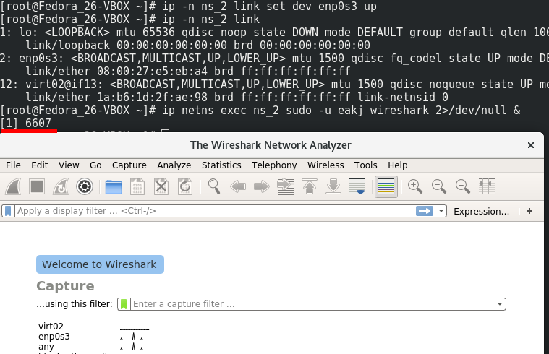Reload this capture file icon
Viewport: 549px width, 354px height.
(185, 186)
